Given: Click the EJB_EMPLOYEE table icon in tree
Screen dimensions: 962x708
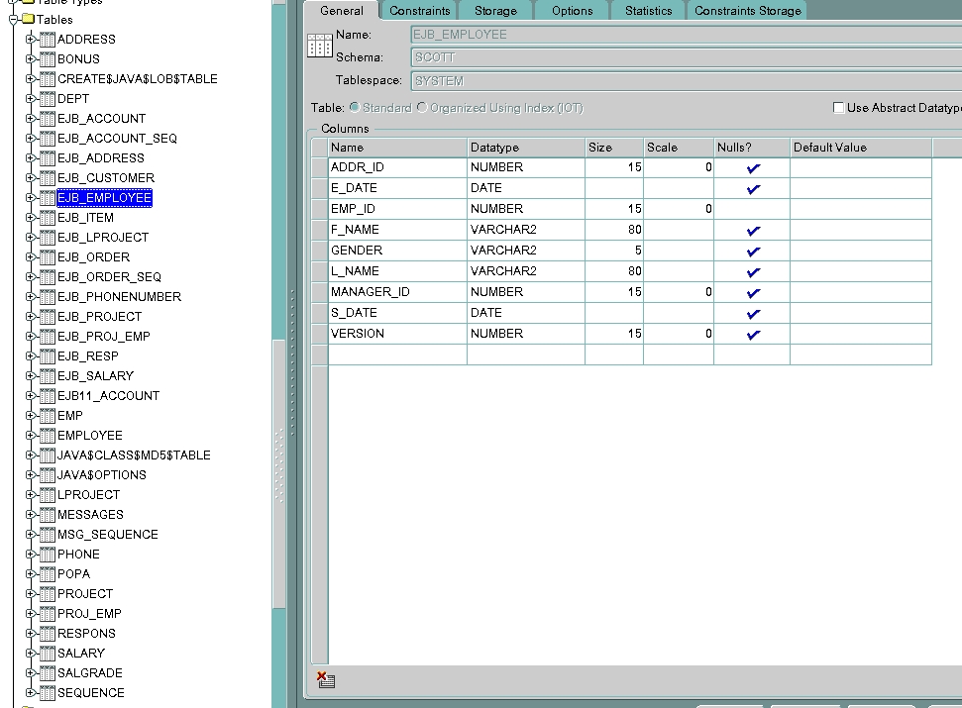Looking at the screenshot, I should click(x=48, y=197).
